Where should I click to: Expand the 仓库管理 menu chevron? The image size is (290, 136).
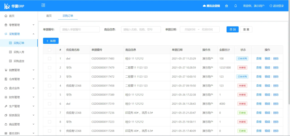click(34, 79)
